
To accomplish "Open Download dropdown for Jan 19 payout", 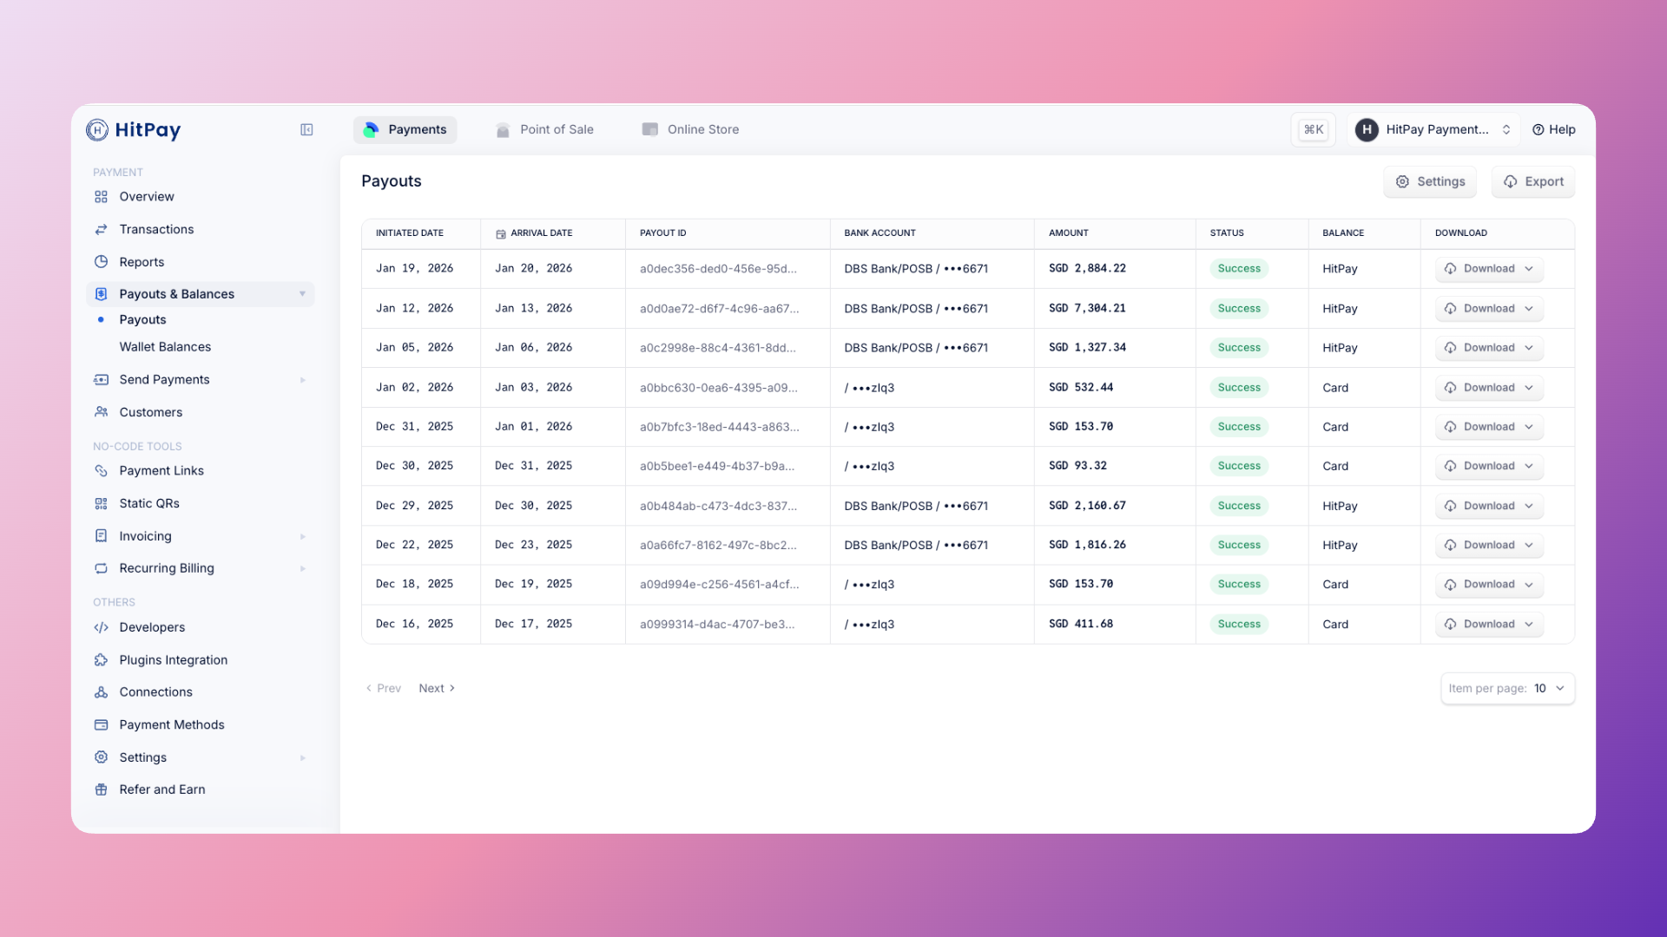I will click(x=1488, y=269).
